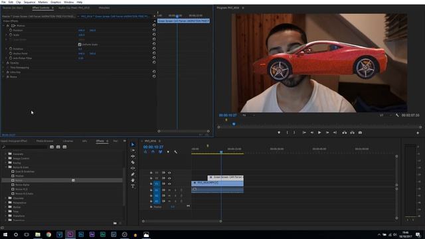The image size is (425, 239).
Task: Select the Selection tool
Action: tap(133, 145)
